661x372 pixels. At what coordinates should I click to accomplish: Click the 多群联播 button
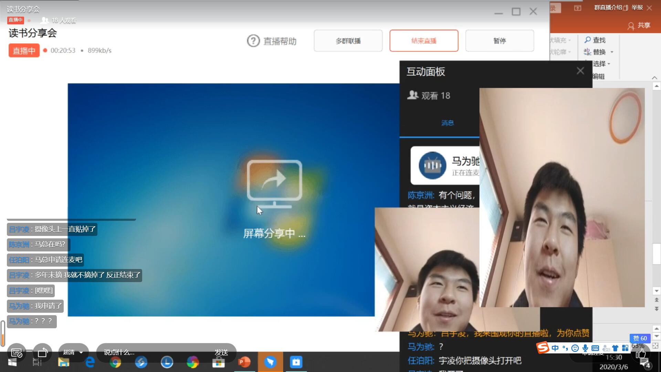pos(348,41)
